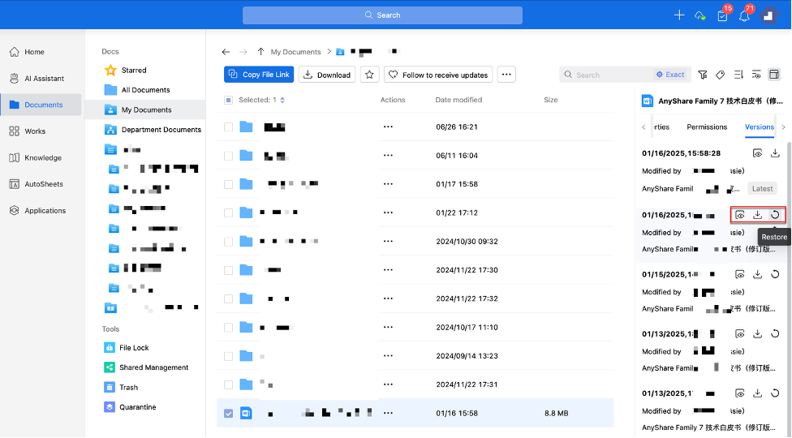Download the latest 01/16/2025,15:58:28 version
Image resolution: width=792 pixels, height=438 pixels.
pyautogui.click(x=775, y=152)
